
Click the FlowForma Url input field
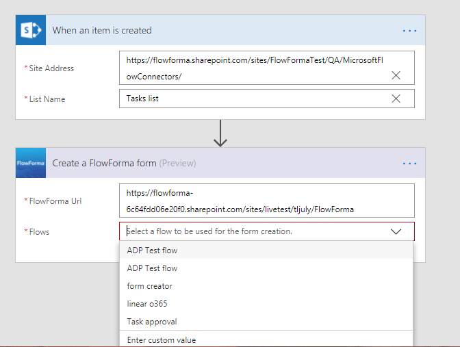click(x=267, y=201)
